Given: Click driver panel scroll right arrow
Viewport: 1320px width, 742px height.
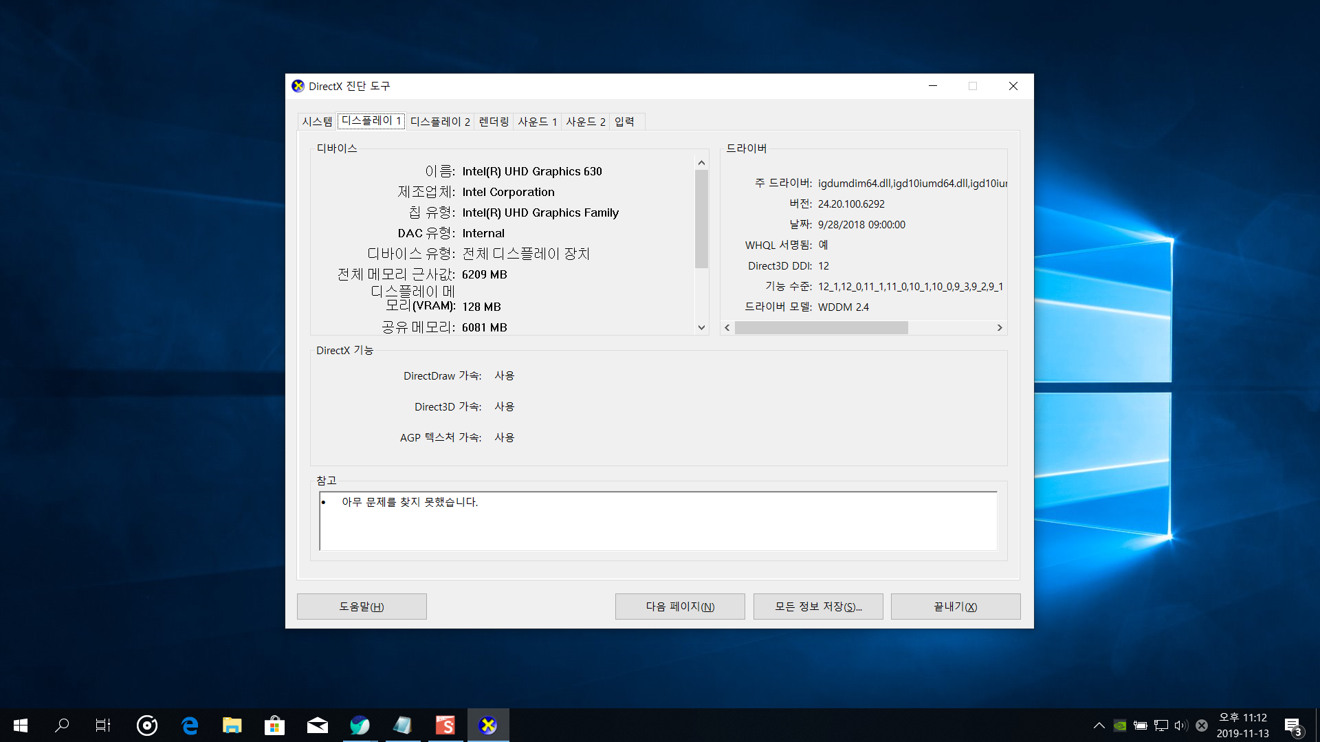Looking at the screenshot, I should [x=1000, y=328].
